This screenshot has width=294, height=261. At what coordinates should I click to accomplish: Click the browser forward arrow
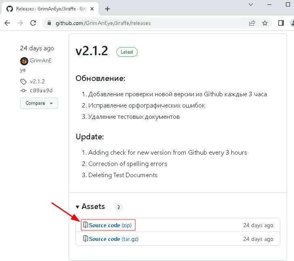point(20,23)
